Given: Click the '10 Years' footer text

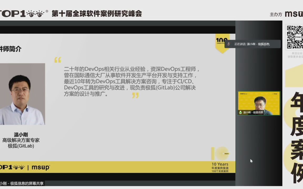Looking at the screenshot, I should pos(220,164).
